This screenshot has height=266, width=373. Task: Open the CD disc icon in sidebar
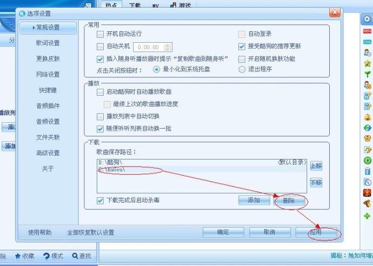tap(368, 182)
